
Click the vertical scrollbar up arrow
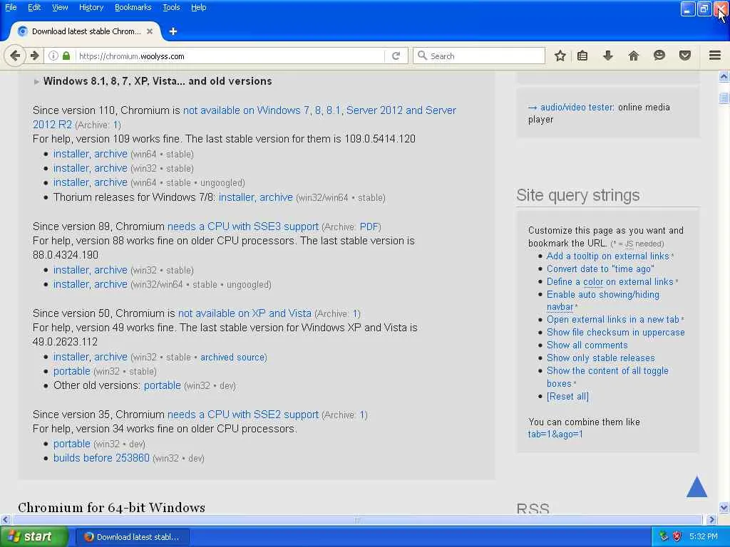724,76
